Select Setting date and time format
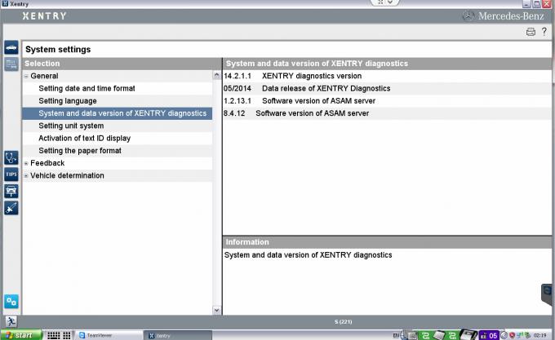555x340 pixels. click(x=87, y=88)
